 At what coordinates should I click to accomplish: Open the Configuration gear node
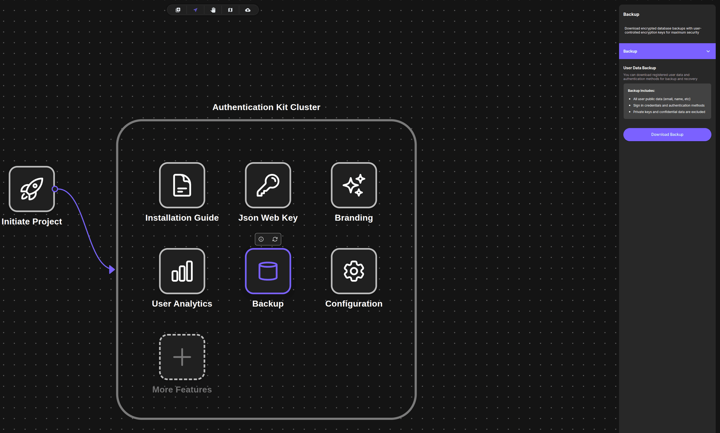354,271
